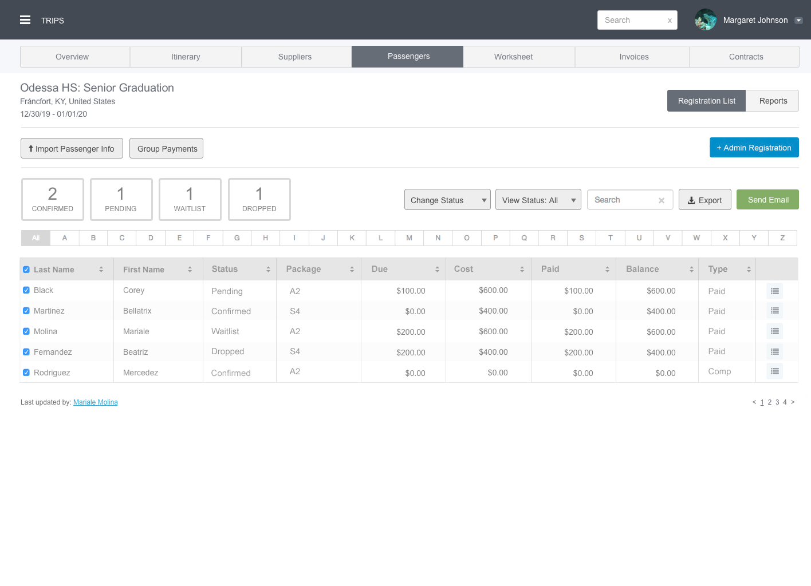Clear the top header search with x
Viewport: 811px width, 586px height.
[x=670, y=21]
